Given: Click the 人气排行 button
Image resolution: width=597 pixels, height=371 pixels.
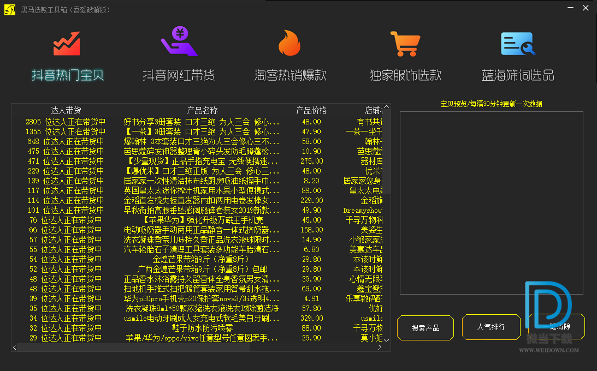Looking at the screenshot, I should point(491,327).
